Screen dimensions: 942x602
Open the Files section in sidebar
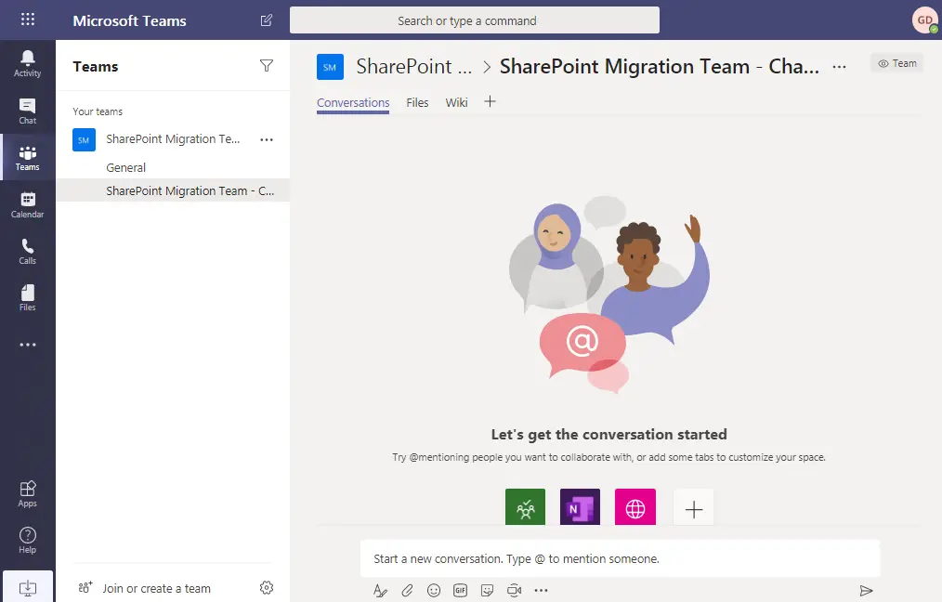pos(28,298)
